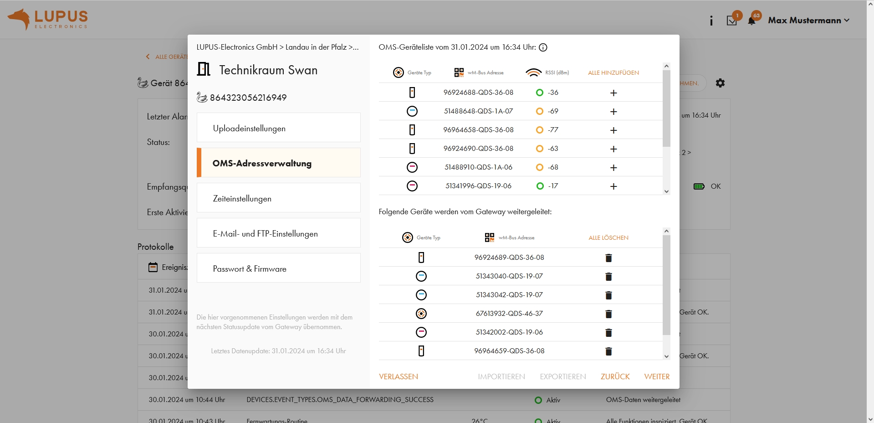Expand Max Mustermann user menu

(808, 21)
